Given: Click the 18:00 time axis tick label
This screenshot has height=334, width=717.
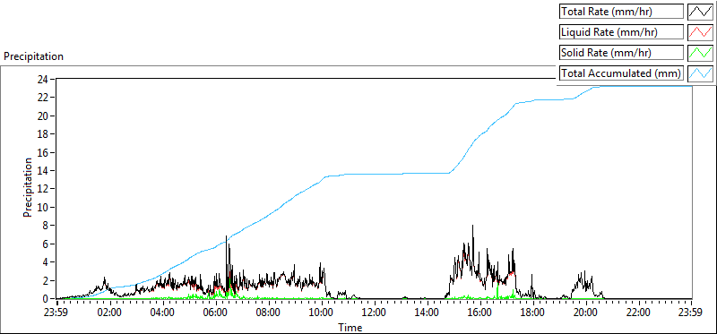Looking at the screenshot, I should coord(532,313).
